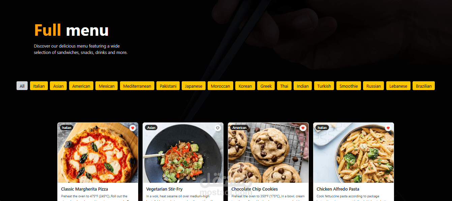Screen dimensions: 452x201
Task: Toggle heart on Chocolate Chip Cookies card
Action: point(303,128)
